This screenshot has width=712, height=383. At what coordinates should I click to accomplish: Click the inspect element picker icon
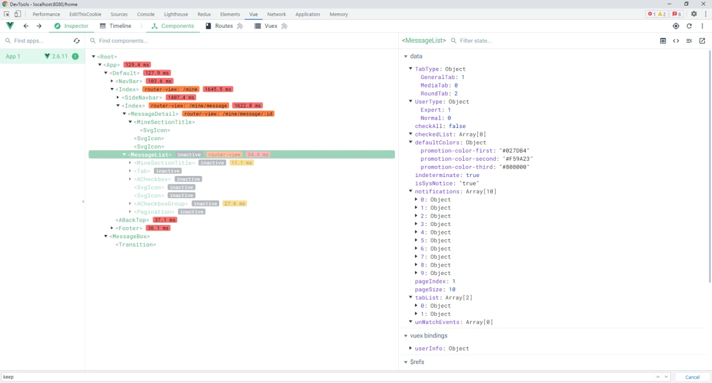(7, 14)
